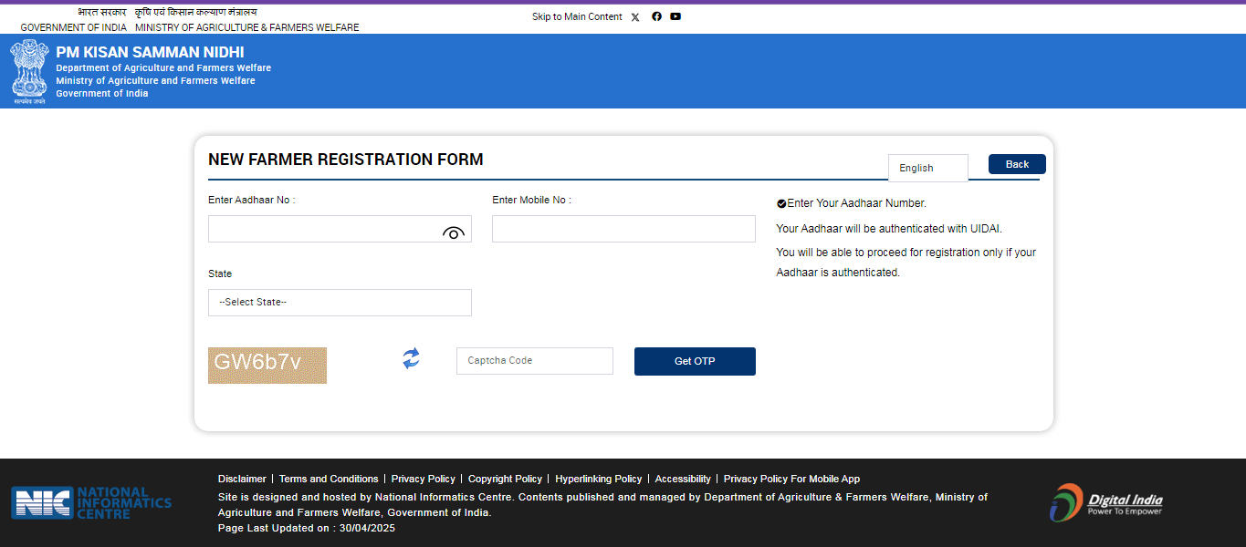
Task: Click Department of Agriculture and Farmers Welfare header line
Action: (x=163, y=68)
